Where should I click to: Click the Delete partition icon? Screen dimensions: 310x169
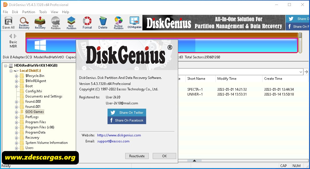coord(103,23)
